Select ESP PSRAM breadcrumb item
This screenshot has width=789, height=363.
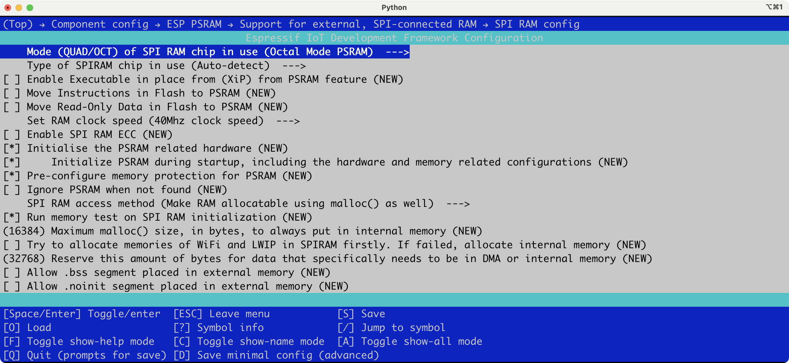(194, 24)
